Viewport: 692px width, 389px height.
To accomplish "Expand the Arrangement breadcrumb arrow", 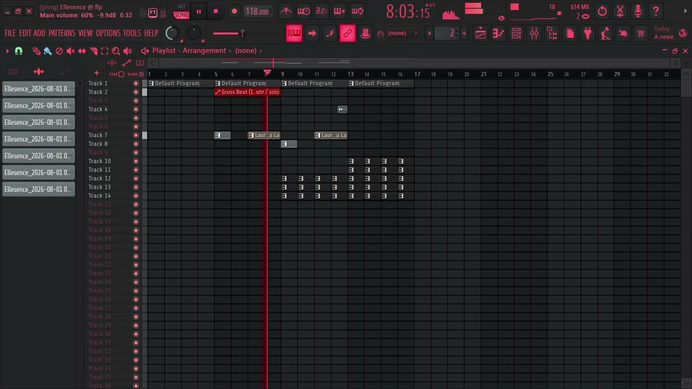I will pyautogui.click(x=230, y=51).
